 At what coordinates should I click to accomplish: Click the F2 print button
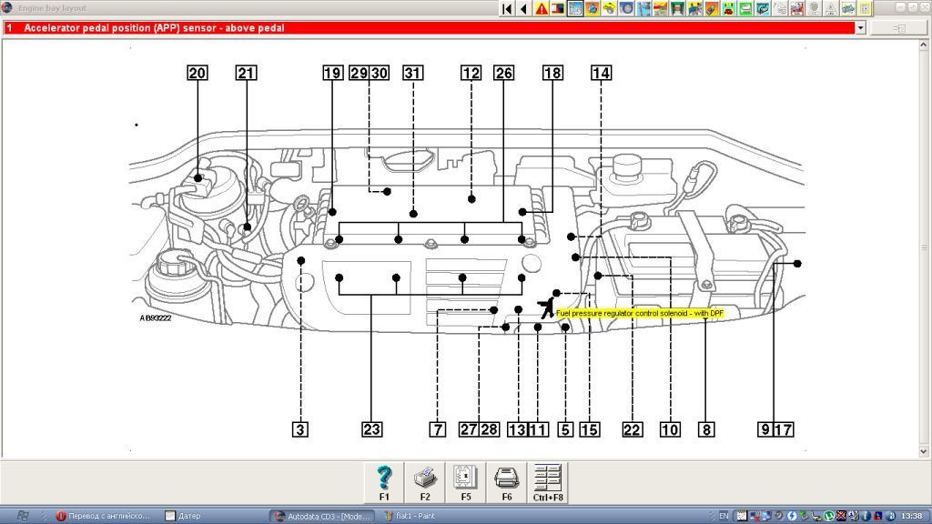point(425,481)
